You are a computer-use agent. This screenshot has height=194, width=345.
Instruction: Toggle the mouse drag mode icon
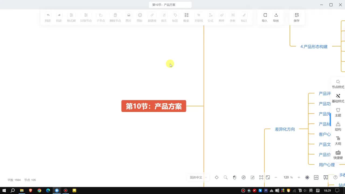tap(234, 177)
